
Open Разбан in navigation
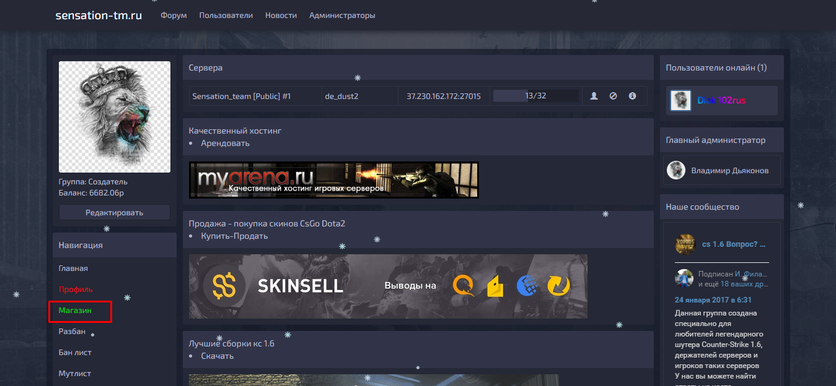pos(72,332)
